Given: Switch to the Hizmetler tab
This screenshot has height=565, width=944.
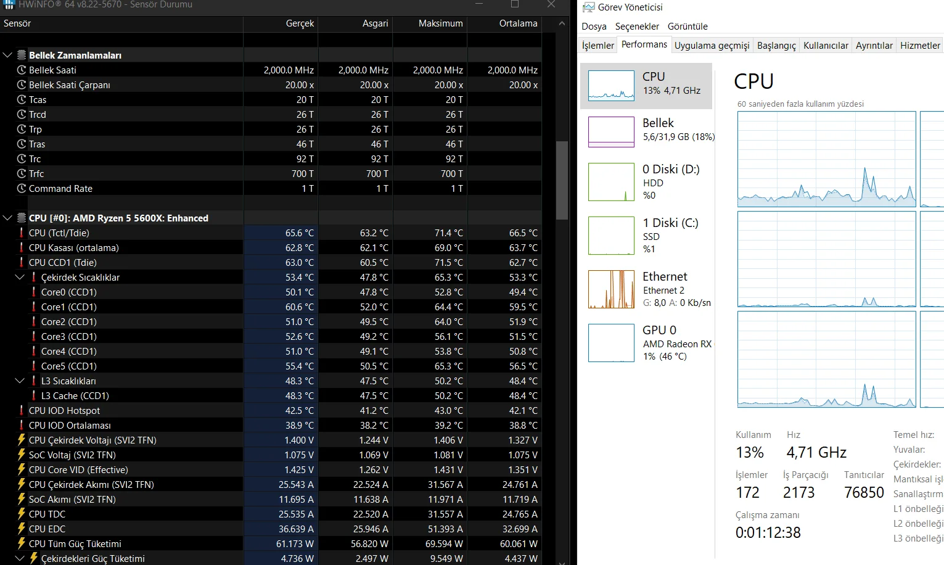Looking at the screenshot, I should [920, 45].
